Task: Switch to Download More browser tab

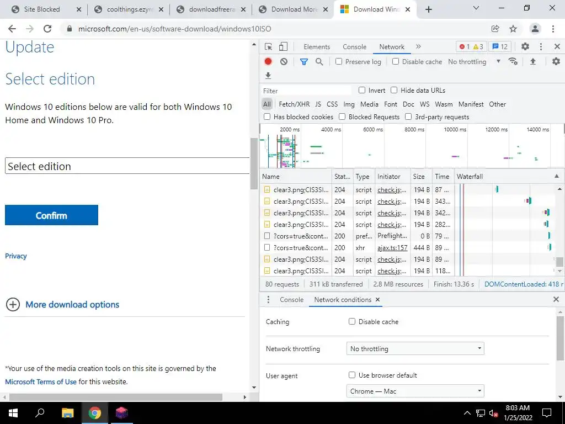Action: click(x=295, y=9)
